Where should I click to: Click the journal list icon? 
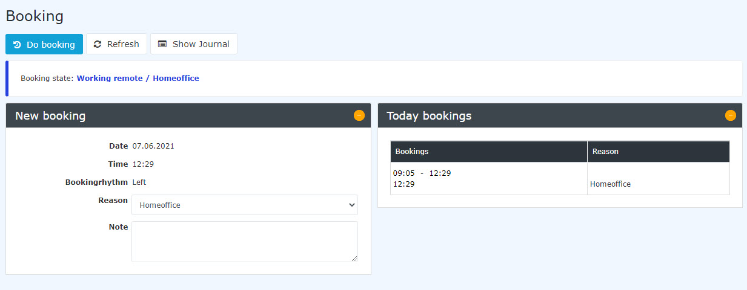click(x=162, y=44)
